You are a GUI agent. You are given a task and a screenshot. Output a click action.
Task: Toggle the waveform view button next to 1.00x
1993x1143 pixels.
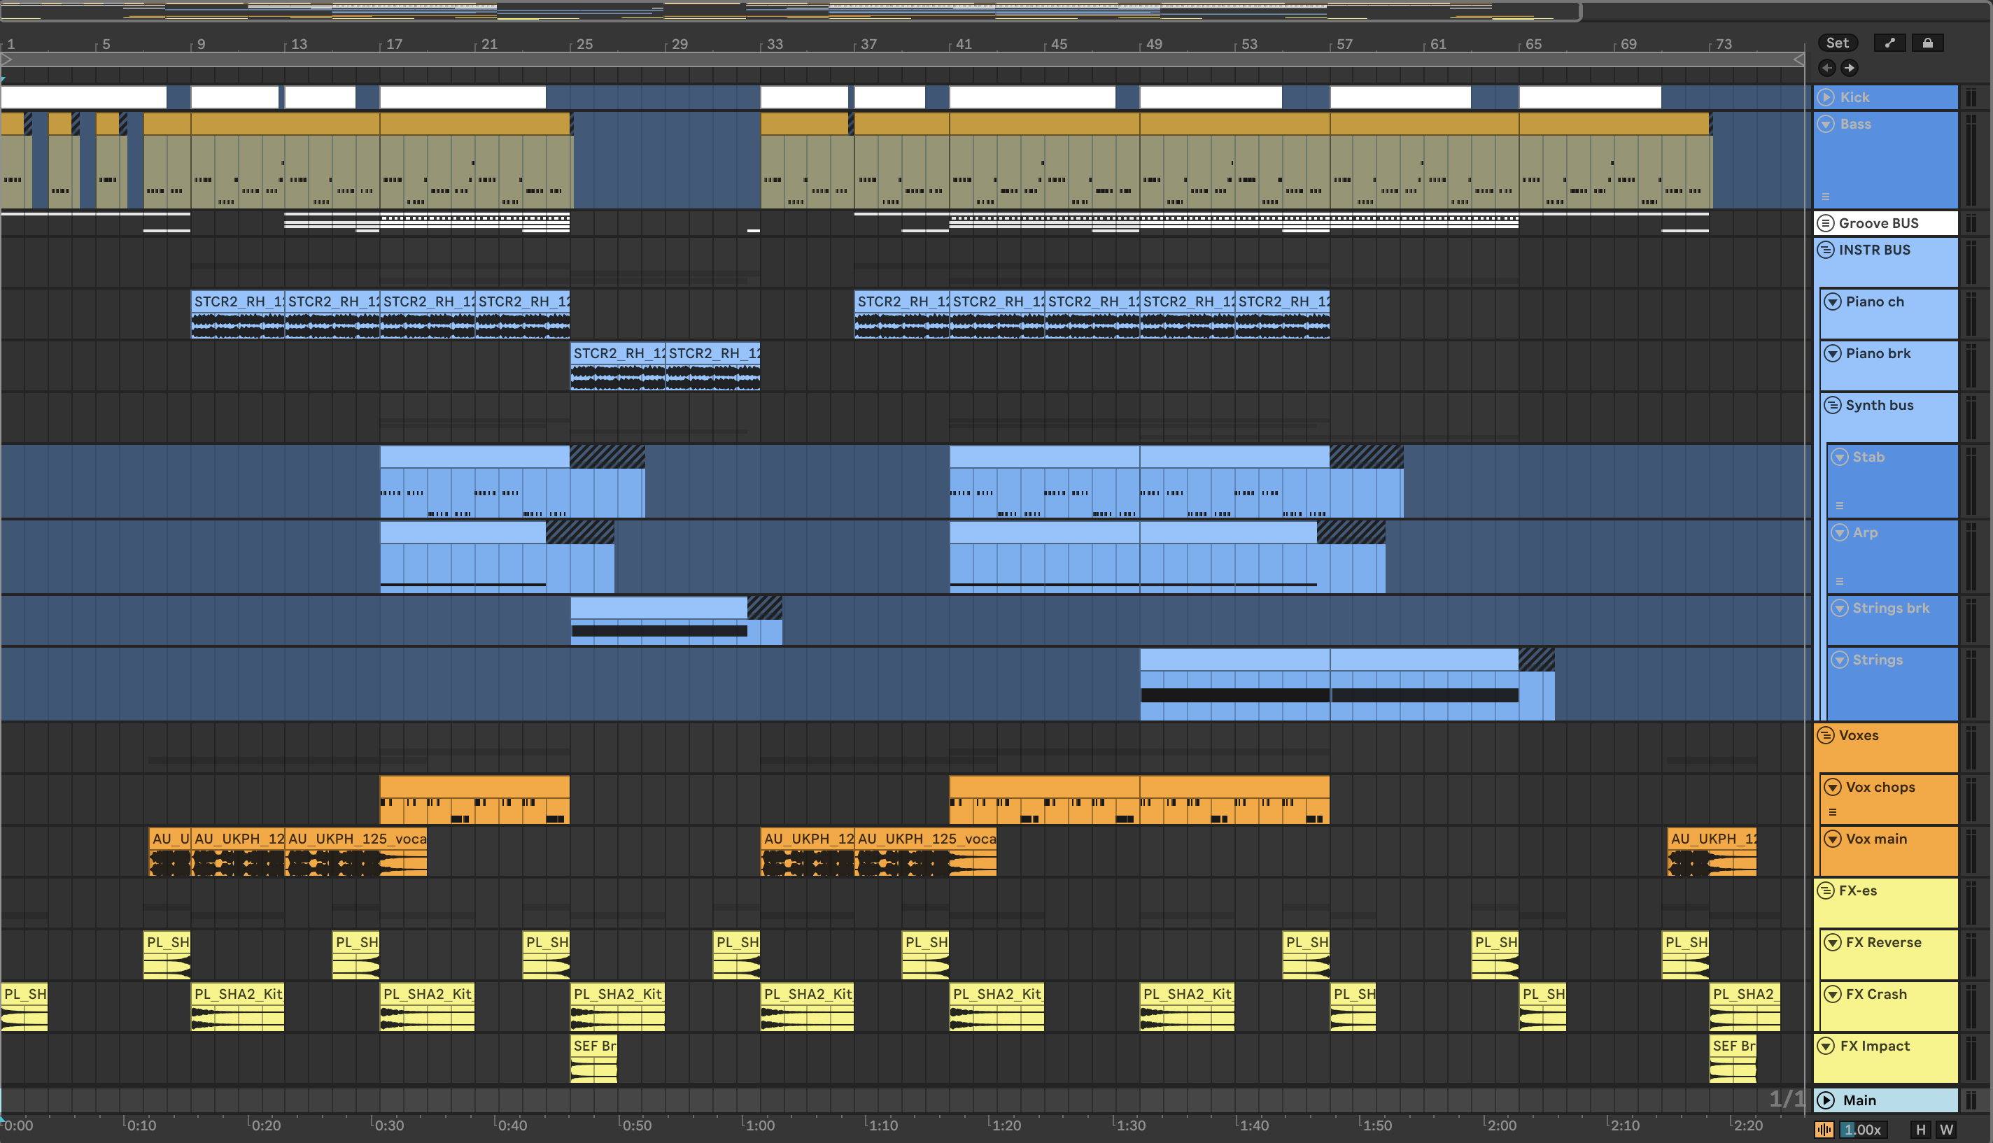coord(1824,1130)
